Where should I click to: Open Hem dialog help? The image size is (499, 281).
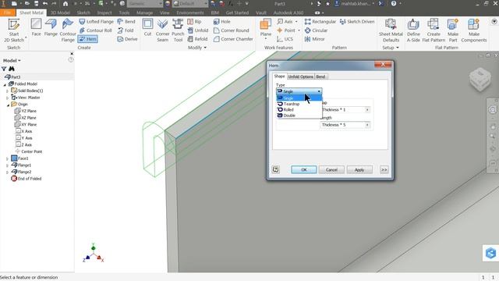coord(275,170)
